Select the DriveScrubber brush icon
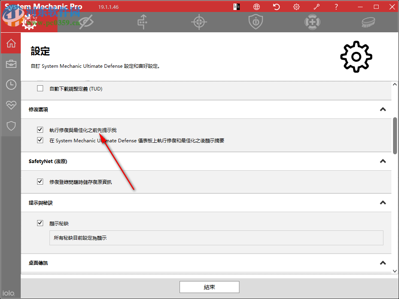The width and height of the screenshot is (399, 299). 368,22
